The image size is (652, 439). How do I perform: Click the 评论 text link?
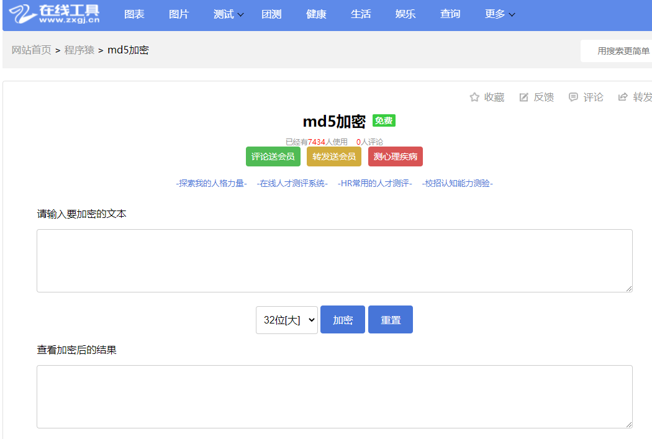click(x=594, y=97)
